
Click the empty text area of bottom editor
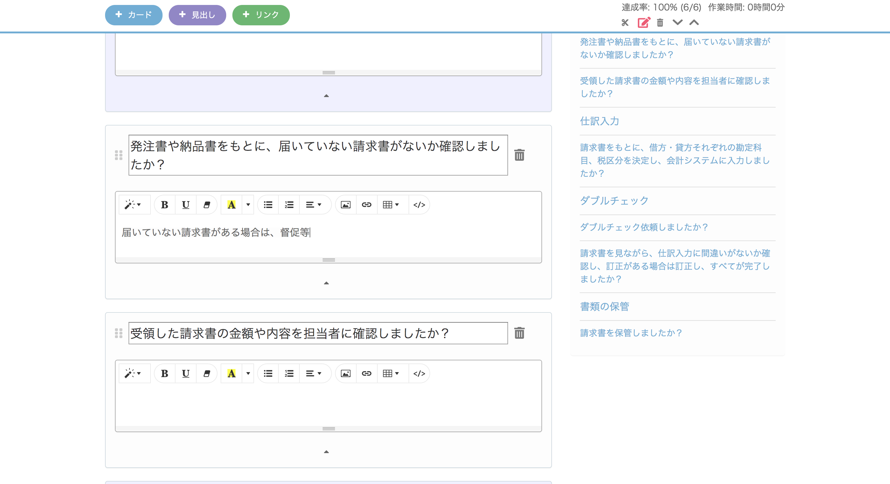[328, 406]
